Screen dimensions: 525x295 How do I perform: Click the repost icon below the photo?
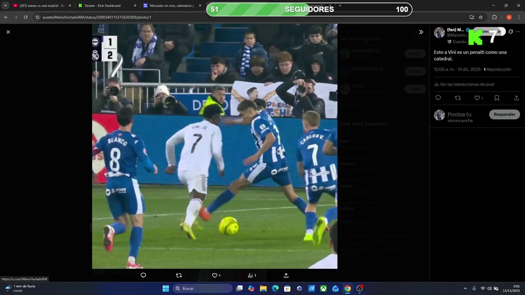point(178,275)
